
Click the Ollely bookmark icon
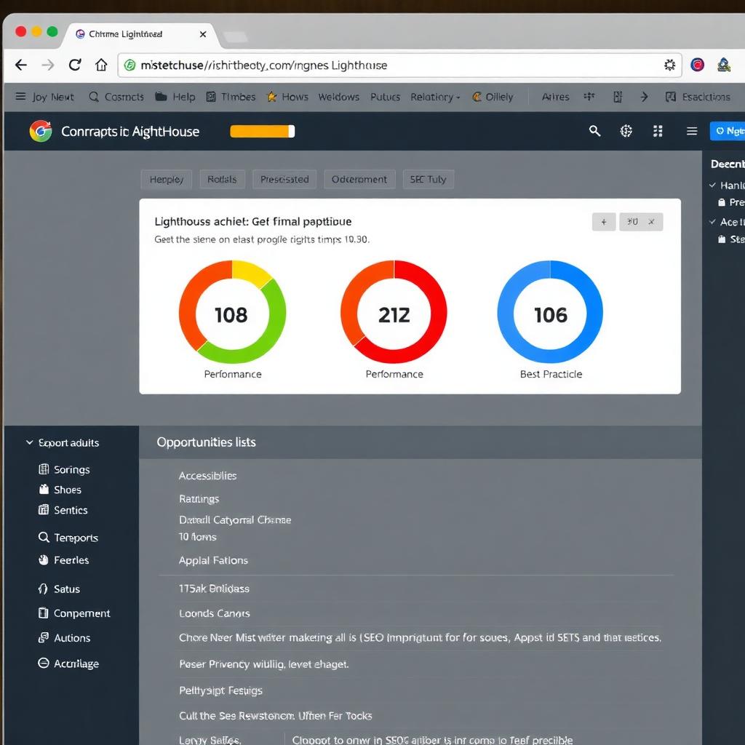[477, 97]
